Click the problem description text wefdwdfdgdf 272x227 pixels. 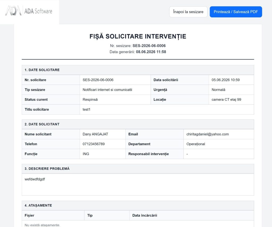35,179
